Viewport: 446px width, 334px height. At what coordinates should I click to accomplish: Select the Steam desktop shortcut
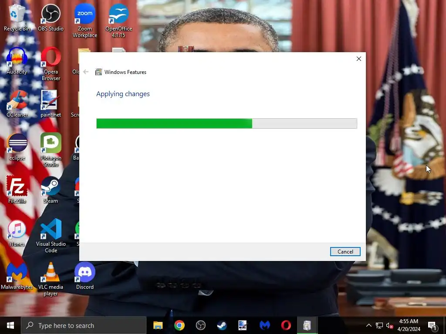51,190
